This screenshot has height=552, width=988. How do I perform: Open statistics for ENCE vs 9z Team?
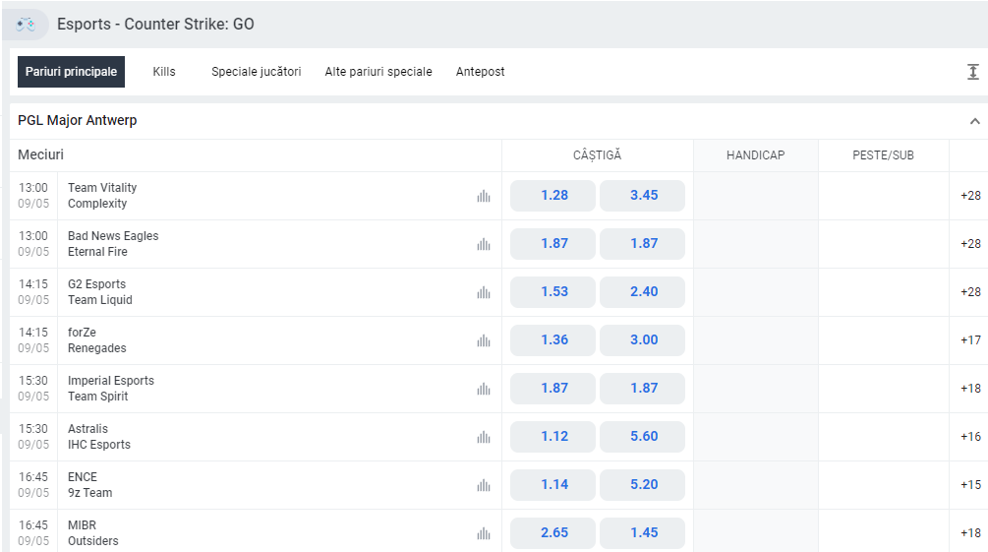point(484,486)
